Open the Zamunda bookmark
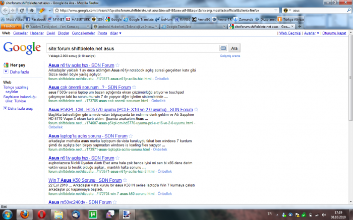This screenshot has width=353, height=220. point(244,19)
